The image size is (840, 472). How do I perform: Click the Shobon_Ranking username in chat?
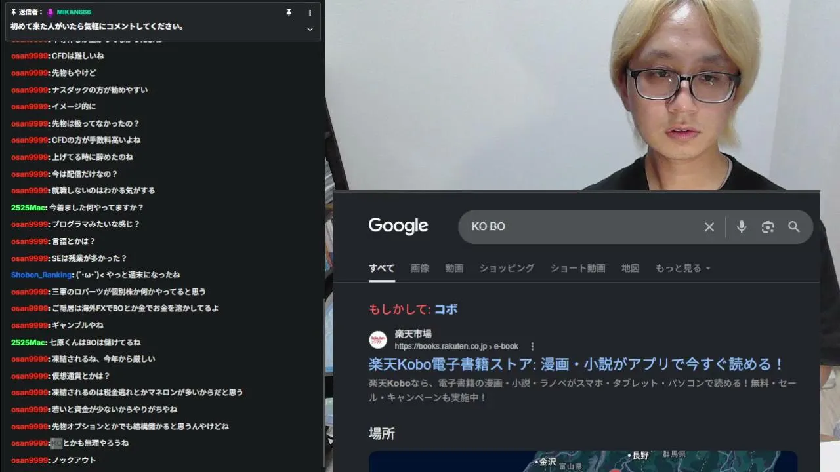coord(41,275)
